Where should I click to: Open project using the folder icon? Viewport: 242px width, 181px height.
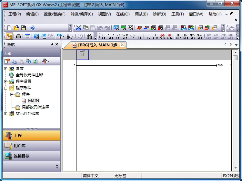coord(16,28)
